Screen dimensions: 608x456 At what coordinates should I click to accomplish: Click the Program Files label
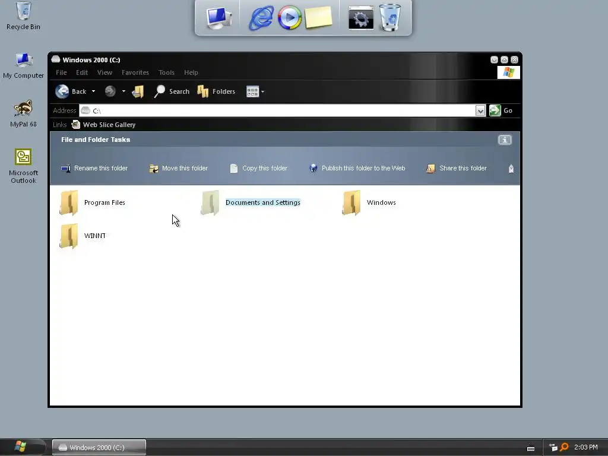104,202
